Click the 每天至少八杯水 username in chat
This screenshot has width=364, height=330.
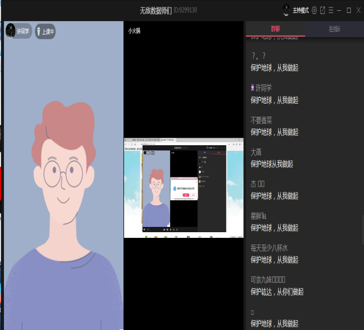270,247
